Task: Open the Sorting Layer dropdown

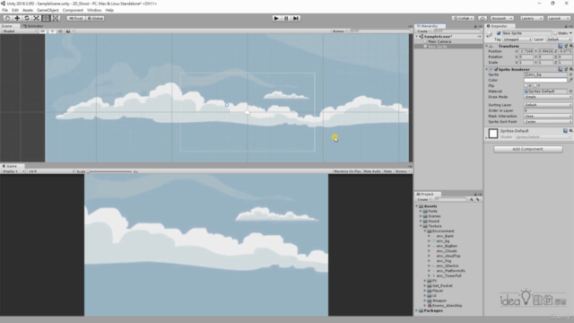Action: 548,105
